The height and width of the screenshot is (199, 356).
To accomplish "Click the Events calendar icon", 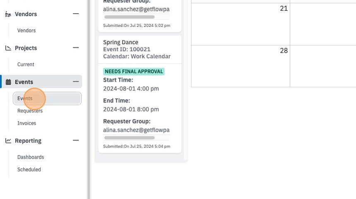I will click(8, 82).
